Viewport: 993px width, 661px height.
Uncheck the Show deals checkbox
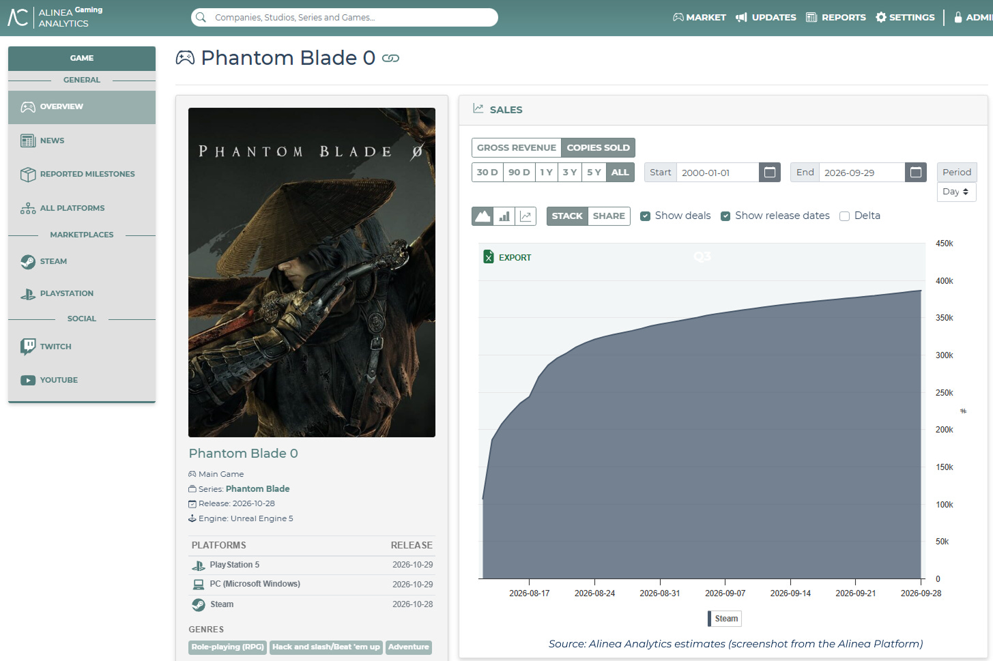[x=645, y=216]
